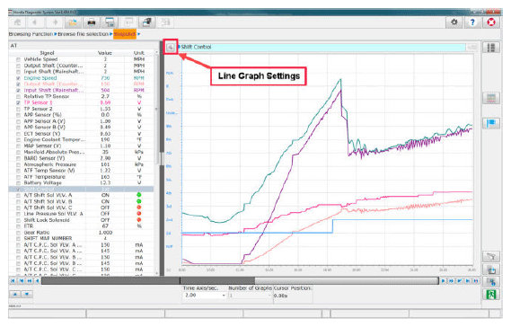The image size is (511, 327).
Task: Click the timeline scrubber bar below the graph
Action: point(240,280)
